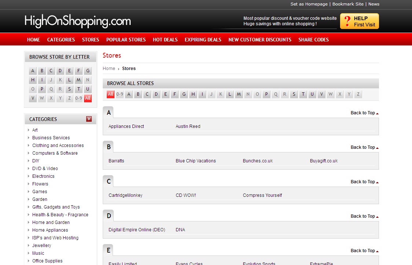The width and height of the screenshot is (412, 265).
Task: Click Back to Top in section D
Action: 364,216
